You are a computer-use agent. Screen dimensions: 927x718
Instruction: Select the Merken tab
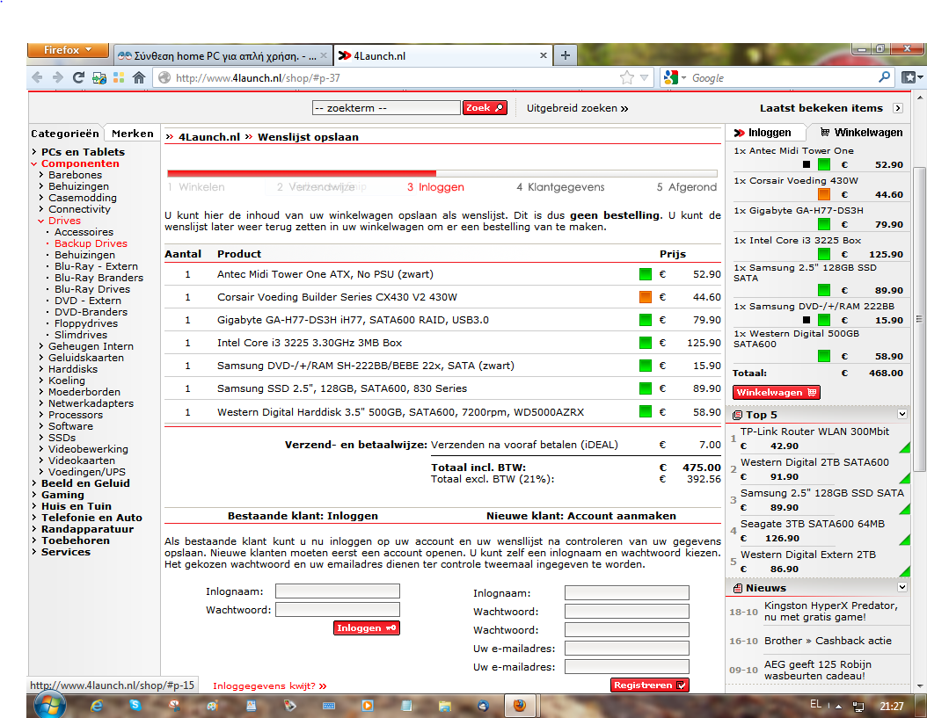point(133,134)
